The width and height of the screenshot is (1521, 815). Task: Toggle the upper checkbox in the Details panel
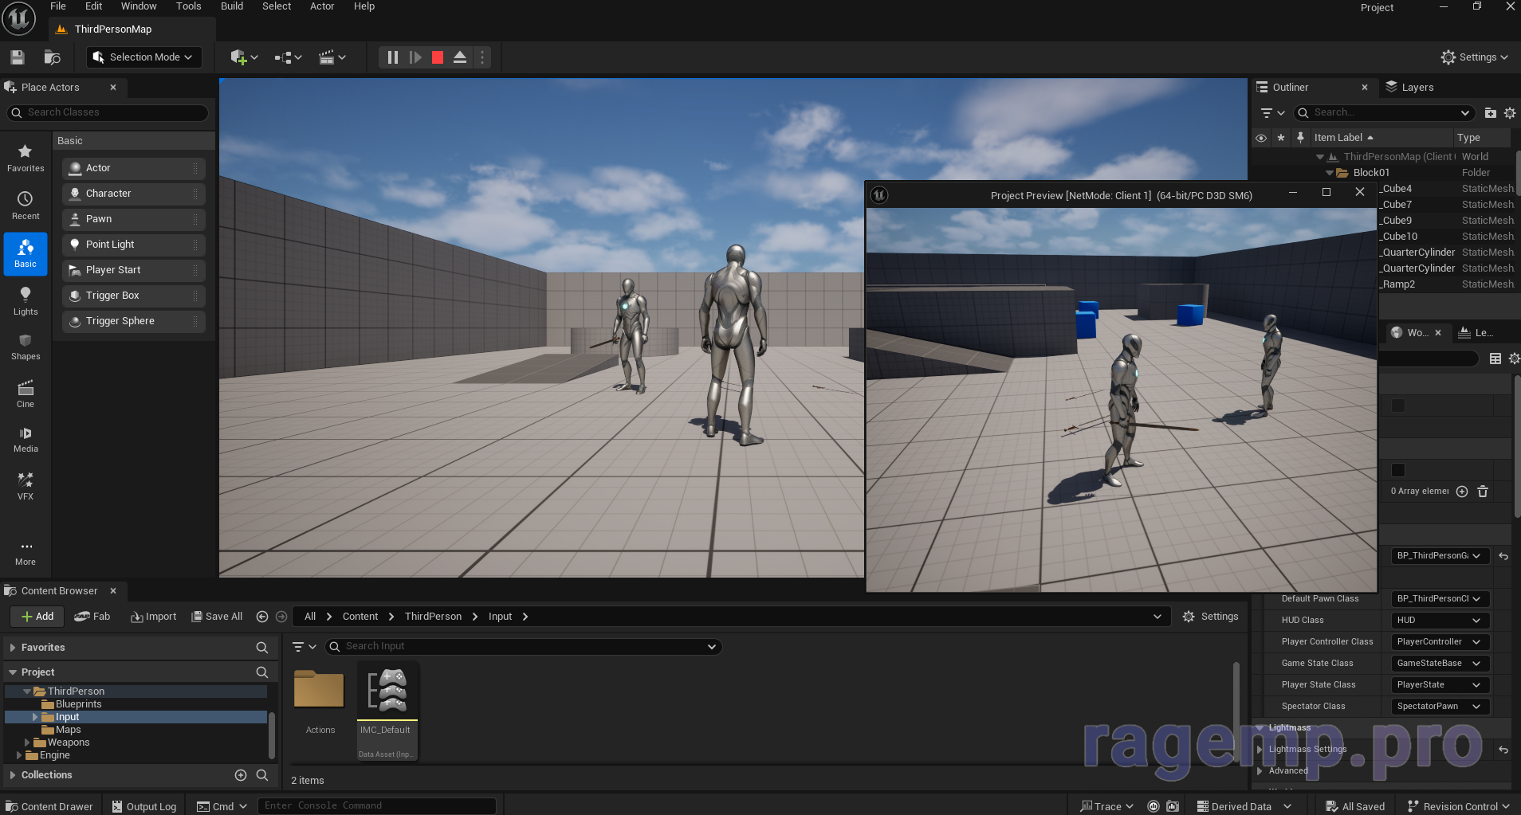coord(1398,406)
